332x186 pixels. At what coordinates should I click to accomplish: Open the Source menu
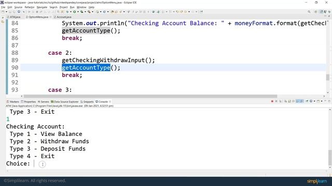(18, 7)
